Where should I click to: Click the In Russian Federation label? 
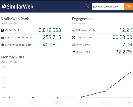tap(18, 38)
